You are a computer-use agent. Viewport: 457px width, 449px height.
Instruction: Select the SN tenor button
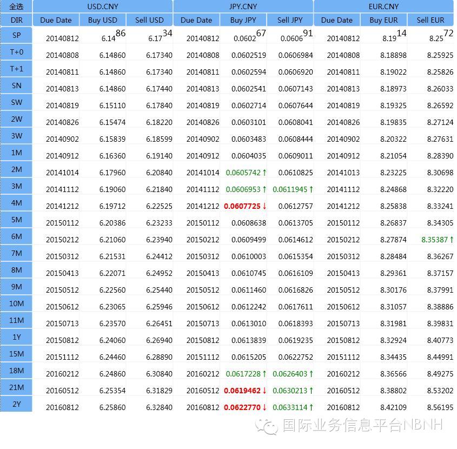click(x=16, y=85)
